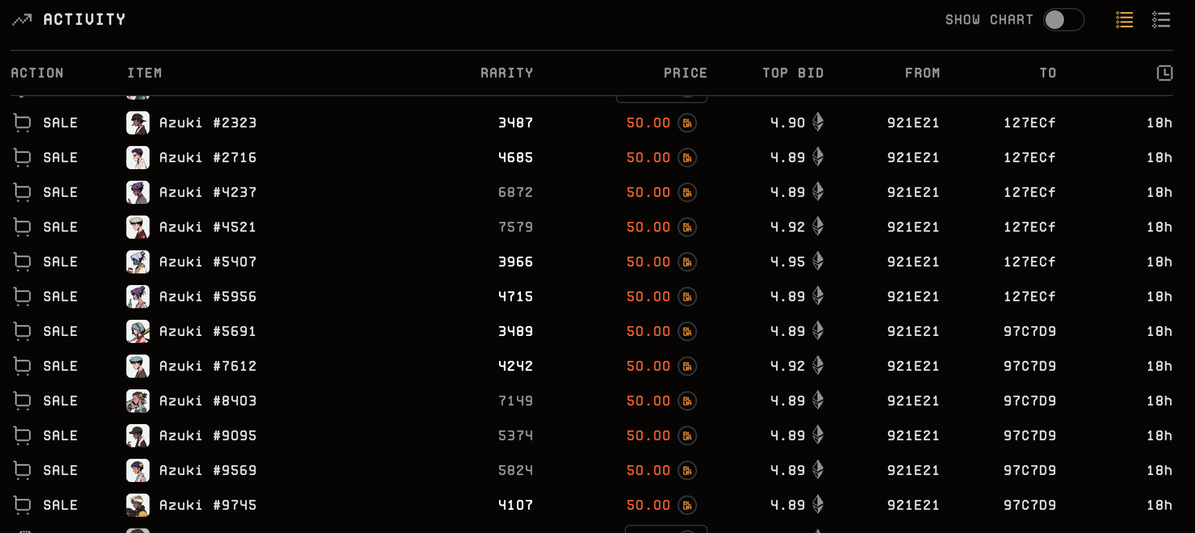
Task: Click the Action column header
Action: (x=37, y=73)
